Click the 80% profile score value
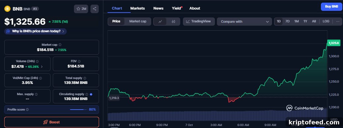Screen dimensions: 343x128 (x=92, y=110)
